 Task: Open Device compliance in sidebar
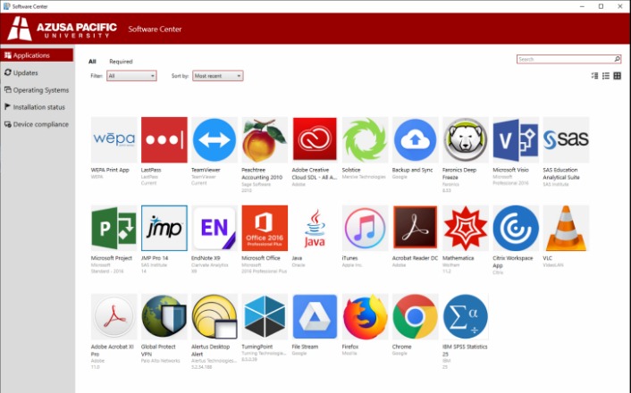40,124
